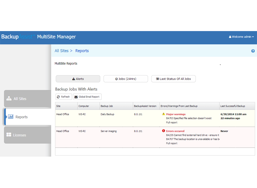Click the admin user silhouette icon
257x188 pixels.
tap(230, 37)
